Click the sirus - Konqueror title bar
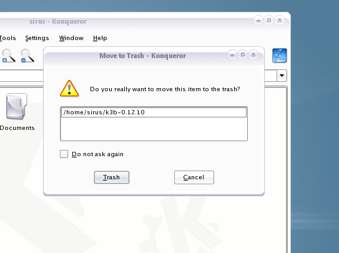339x253 pixels. point(58,21)
